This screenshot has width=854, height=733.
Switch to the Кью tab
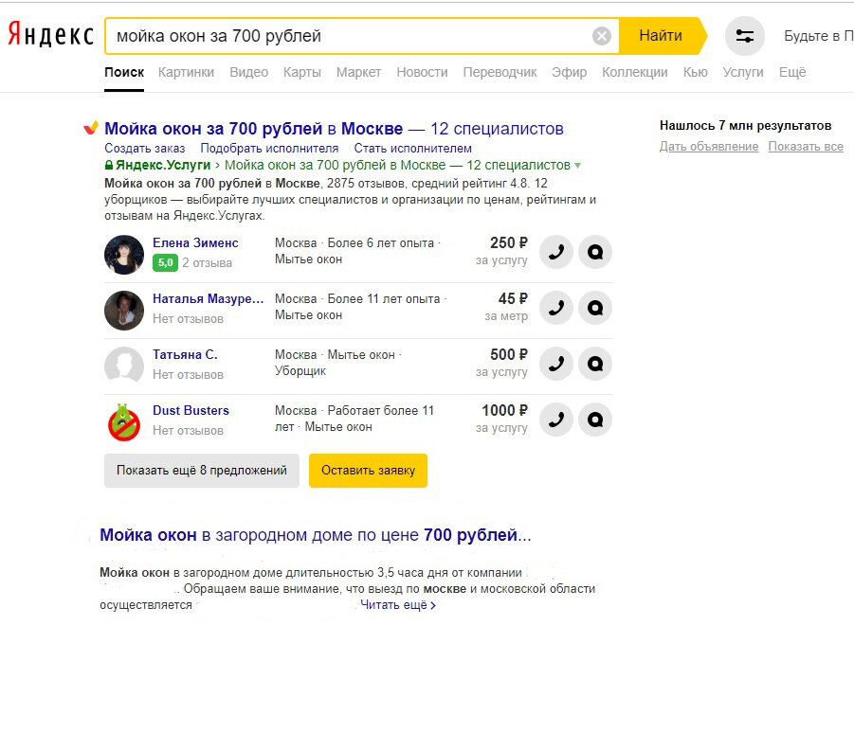[696, 72]
